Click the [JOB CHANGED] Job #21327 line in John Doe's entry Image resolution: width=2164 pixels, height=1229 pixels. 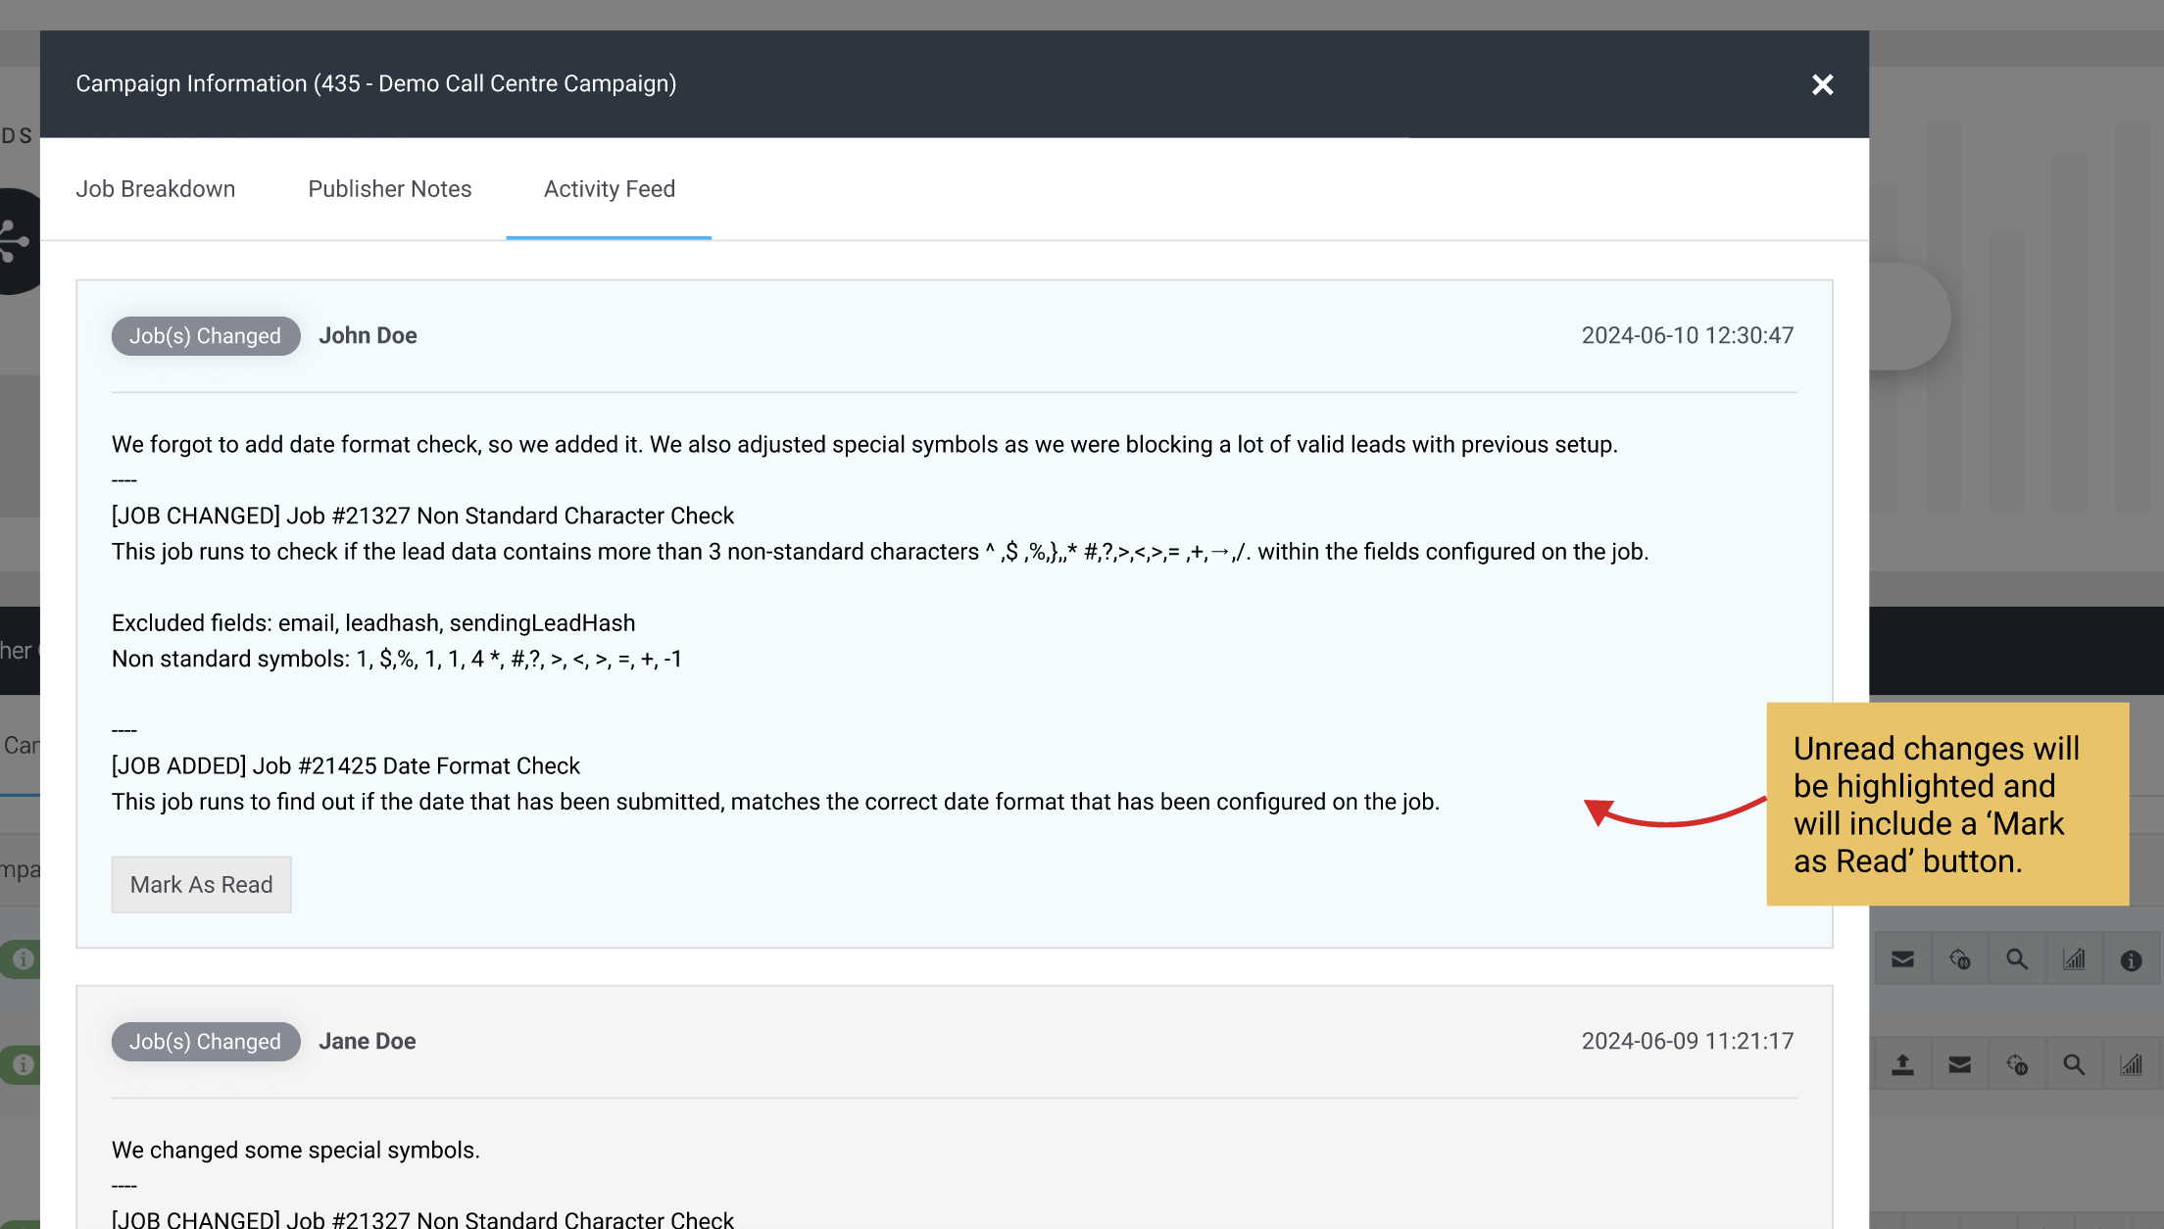(x=422, y=516)
